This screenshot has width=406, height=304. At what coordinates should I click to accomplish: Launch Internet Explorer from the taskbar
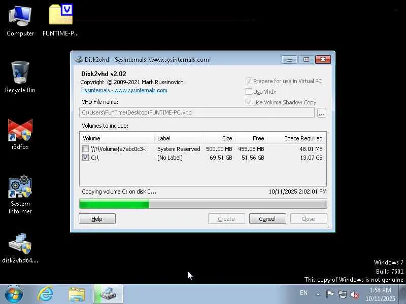45,294
